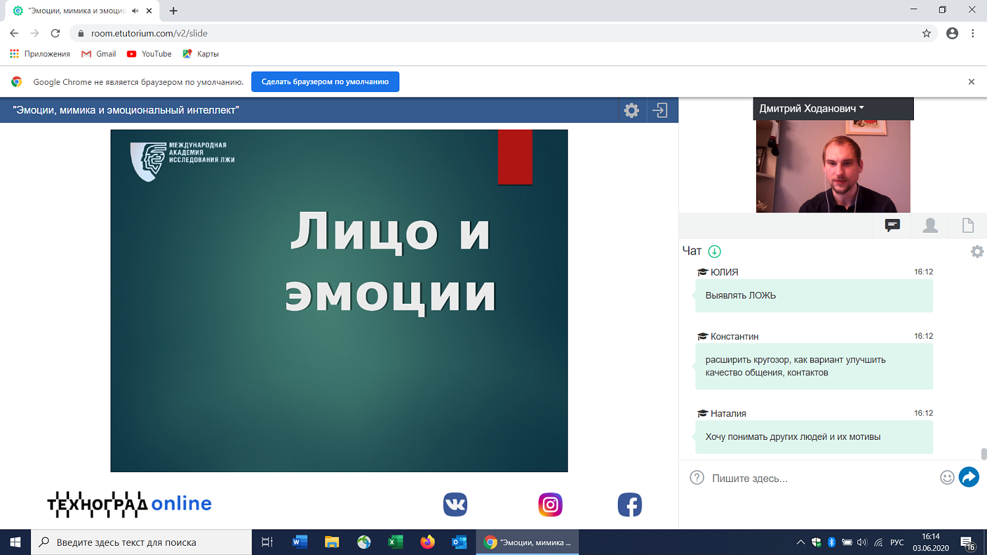Open the YouTube bookmark

pyautogui.click(x=149, y=54)
